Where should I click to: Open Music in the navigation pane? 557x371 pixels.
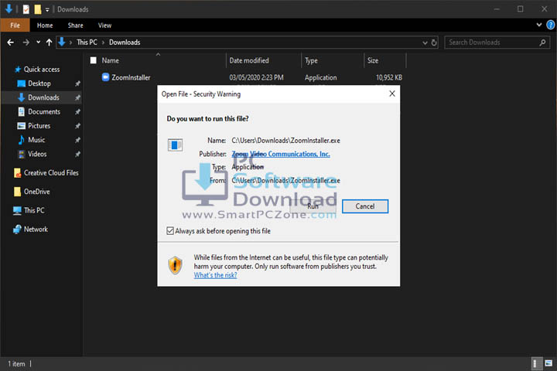tap(36, 140)
